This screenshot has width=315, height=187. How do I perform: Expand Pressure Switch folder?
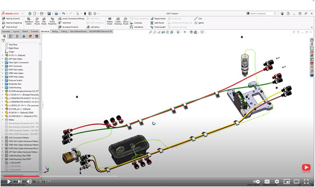pos(3,80)
